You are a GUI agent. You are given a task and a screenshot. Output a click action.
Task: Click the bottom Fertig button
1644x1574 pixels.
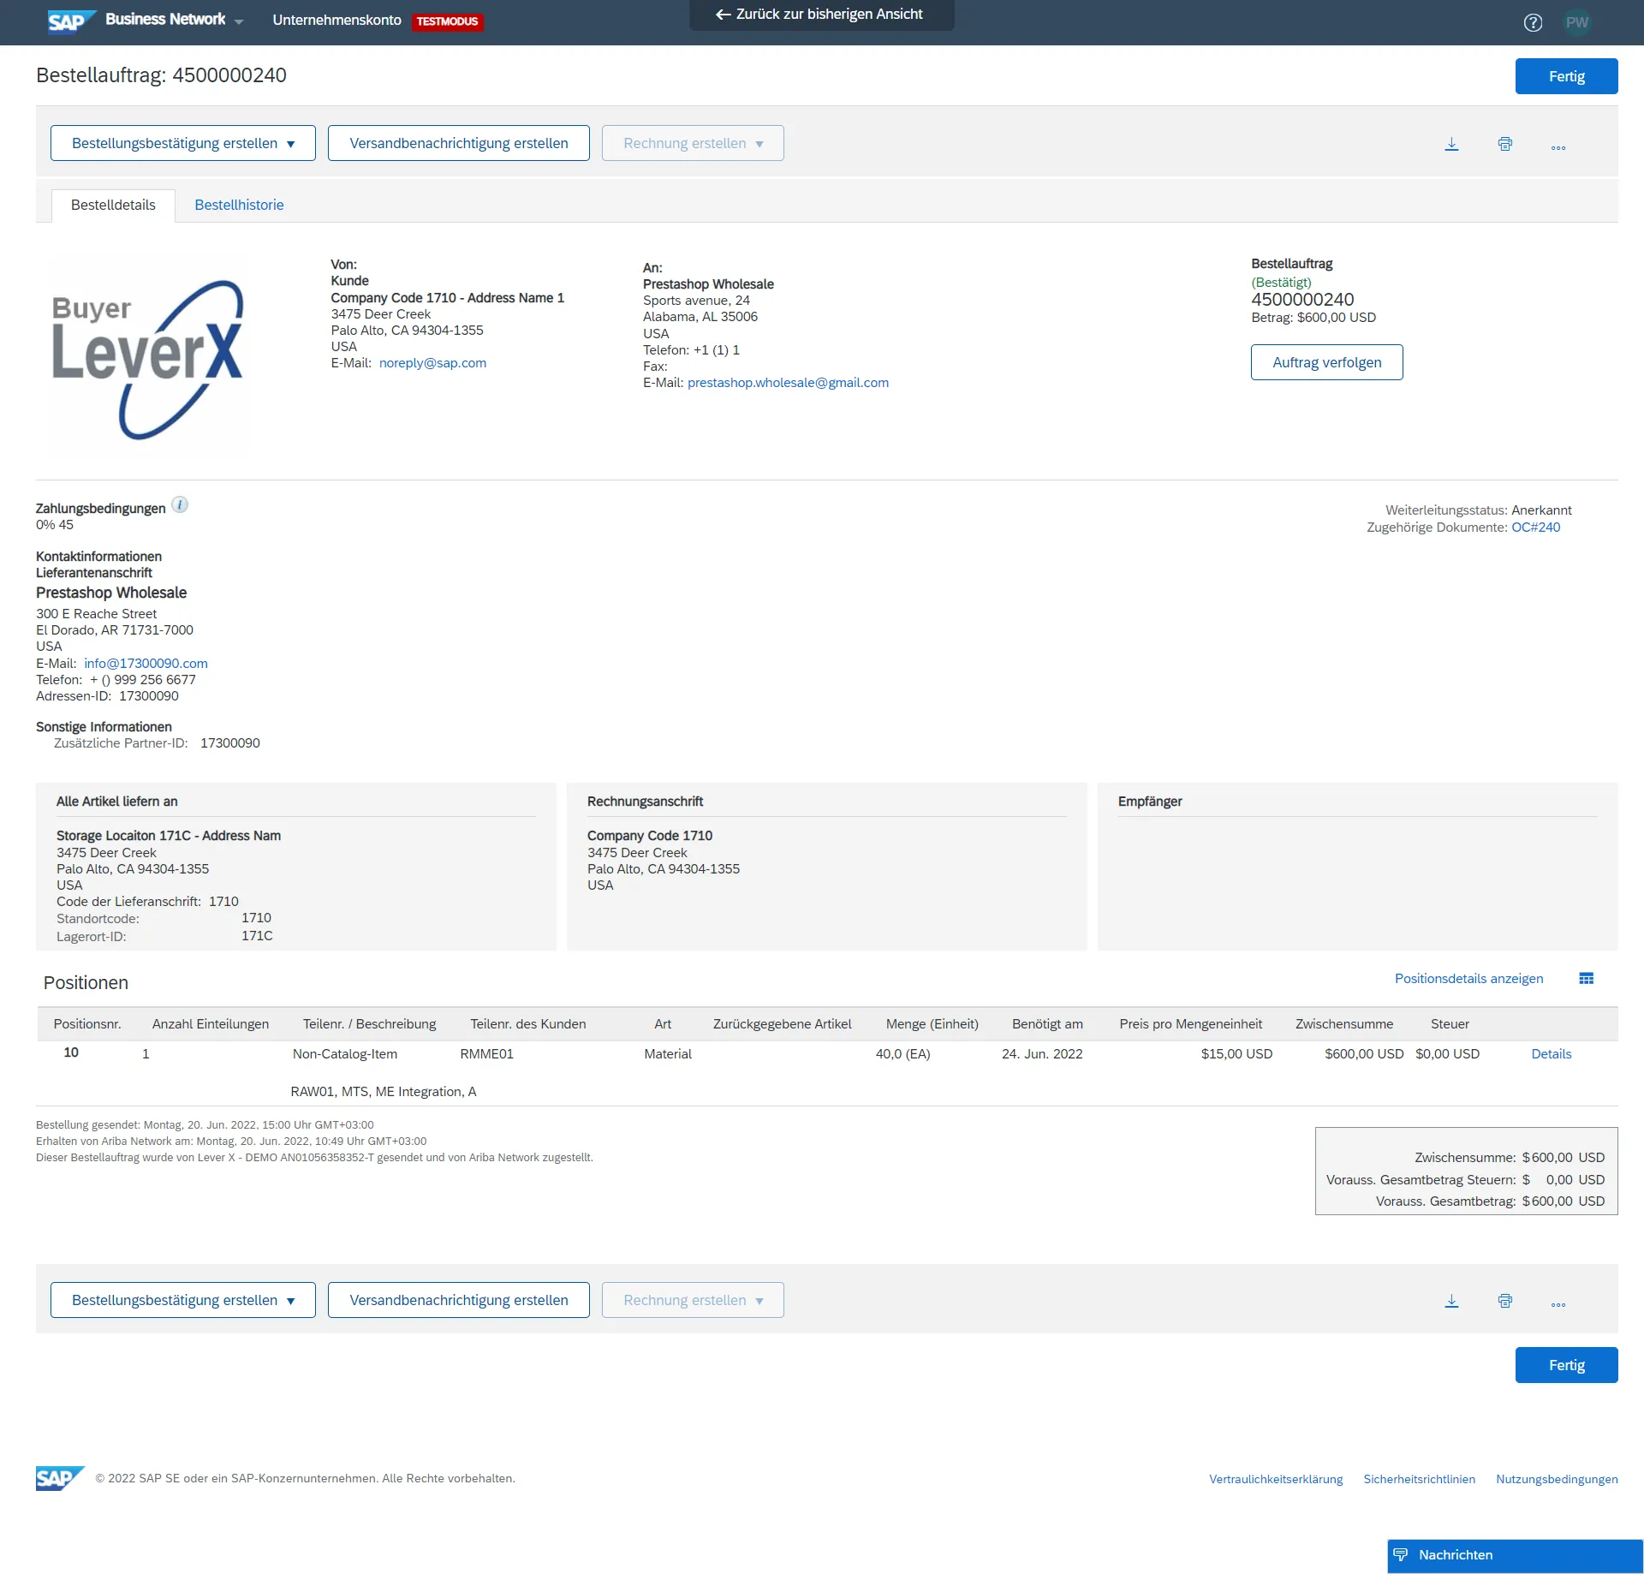(1566, 1365)
